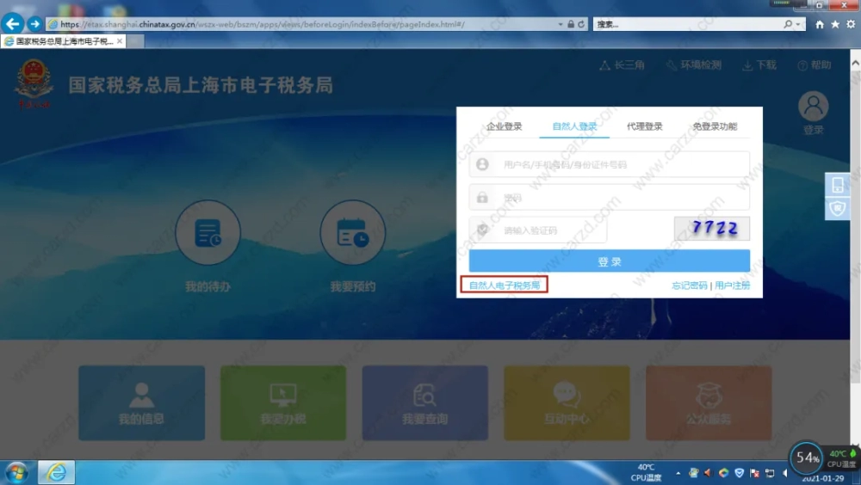This screenshot has width=861, height=485.
Task: Open Internet Explorer from the taskbar
Action: click(x=56, y=472)
